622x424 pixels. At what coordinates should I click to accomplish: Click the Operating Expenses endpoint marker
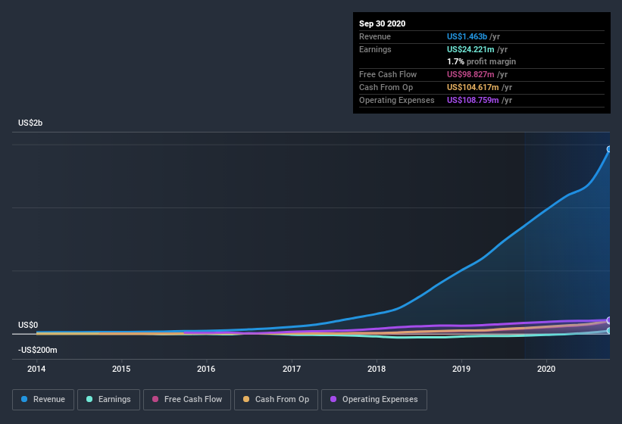point(609,320)
